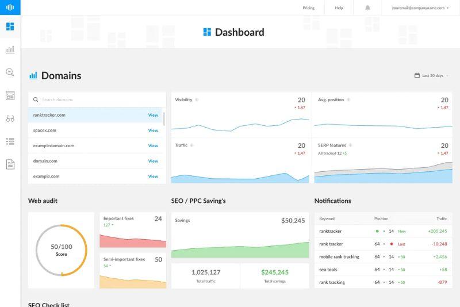The image size is (460, 307).
Task: Select the example.com row text
Action: click(47, 176)
